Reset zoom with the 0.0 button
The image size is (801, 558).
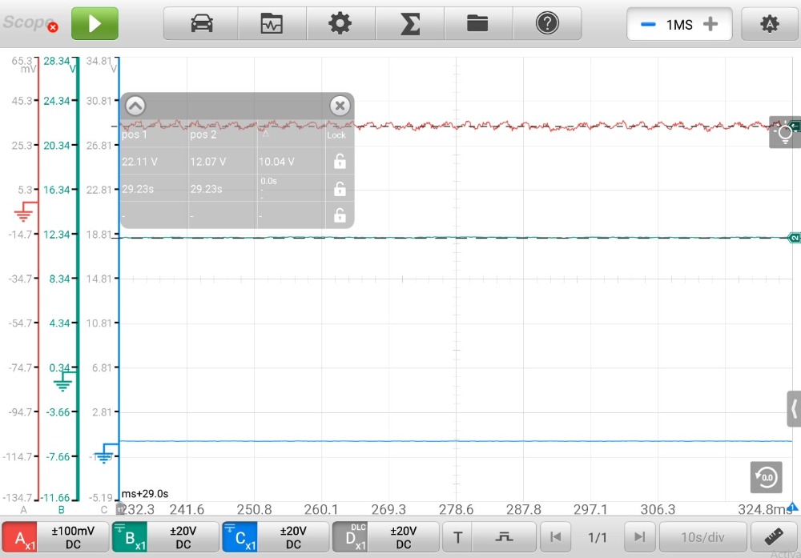tap(766, 477)
